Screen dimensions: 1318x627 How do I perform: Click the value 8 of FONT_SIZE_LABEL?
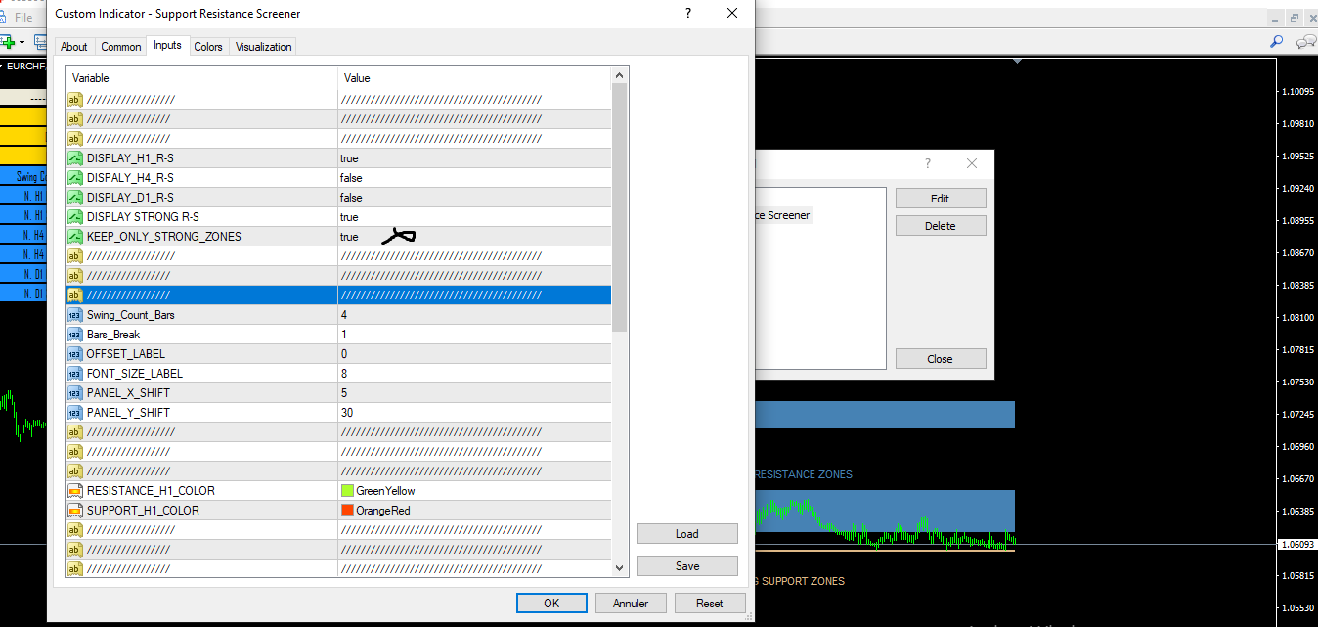pos(344,374)
